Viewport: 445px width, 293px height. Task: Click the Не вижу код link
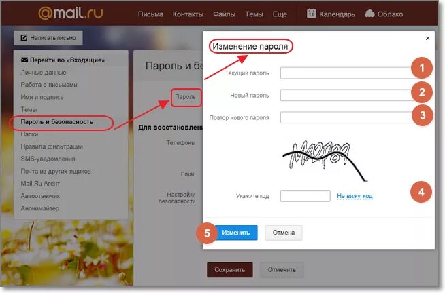tap(355, 196)
